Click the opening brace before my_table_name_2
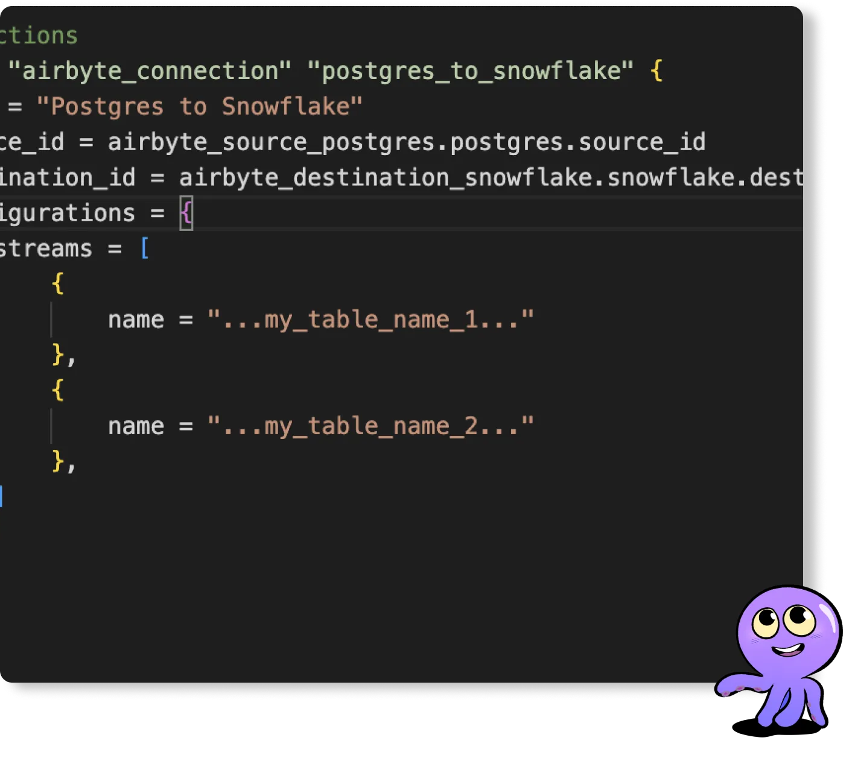 [58, 390]
